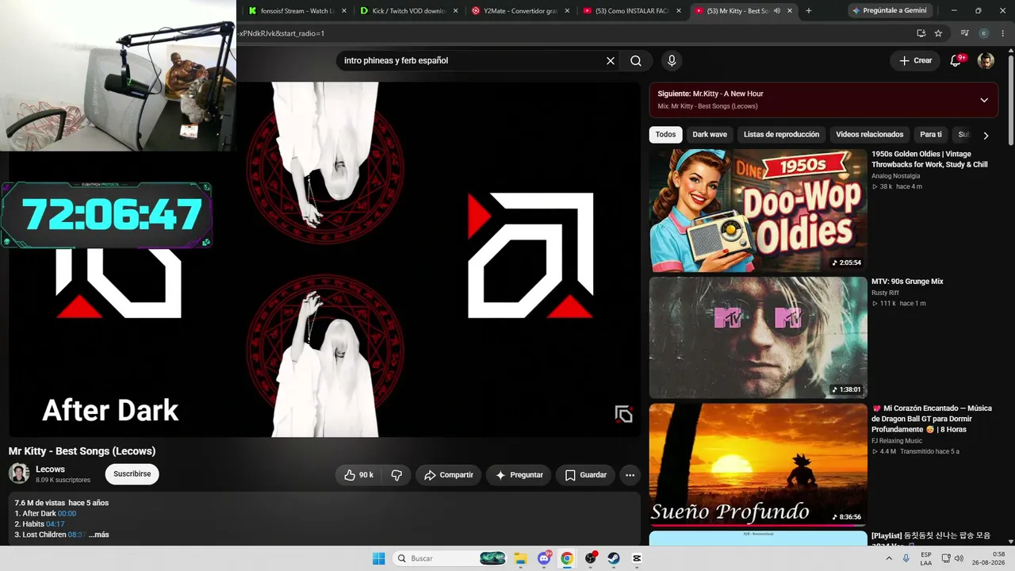This screenshot has width=1015, height=571.
Task: Select the Dark wave filter chip
Action: click(710, 135)
